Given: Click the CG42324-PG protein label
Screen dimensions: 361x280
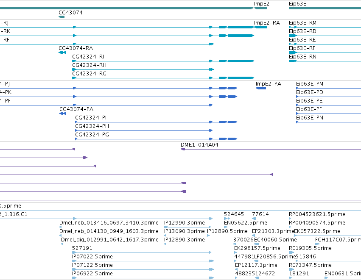Looking at the screenshot, I should click(x=92, y=135).
